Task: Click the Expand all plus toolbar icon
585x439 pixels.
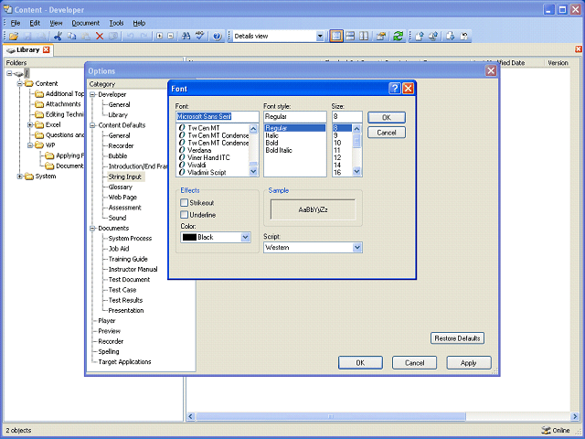Action: click(159, 37)
